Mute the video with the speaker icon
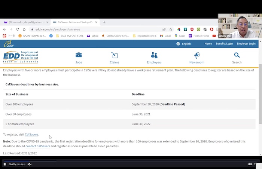Screen dimensions: 262x169 [x=30, y=164]
